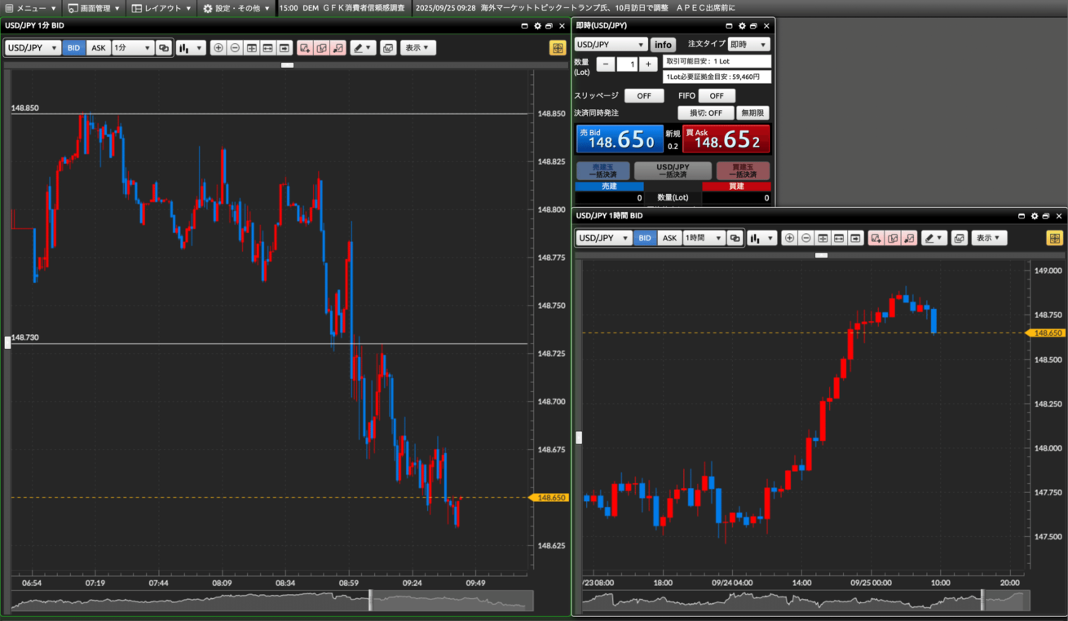Click first pink order-line icon in 1時間 chart
This screenshot has height=621, width=1068.
876,238
